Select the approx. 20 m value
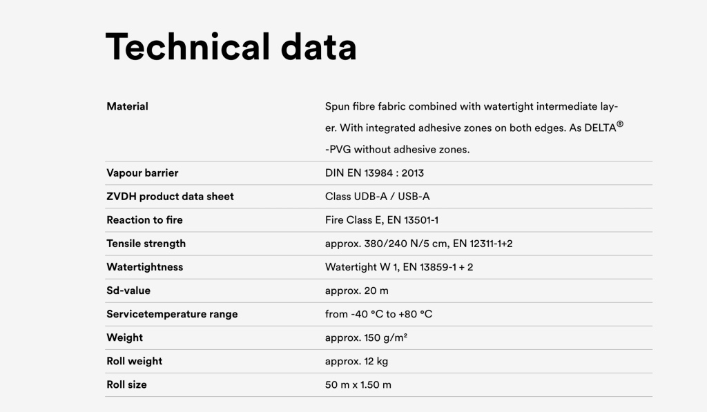Viewport: 707px width, 412px height. [356, 290]
